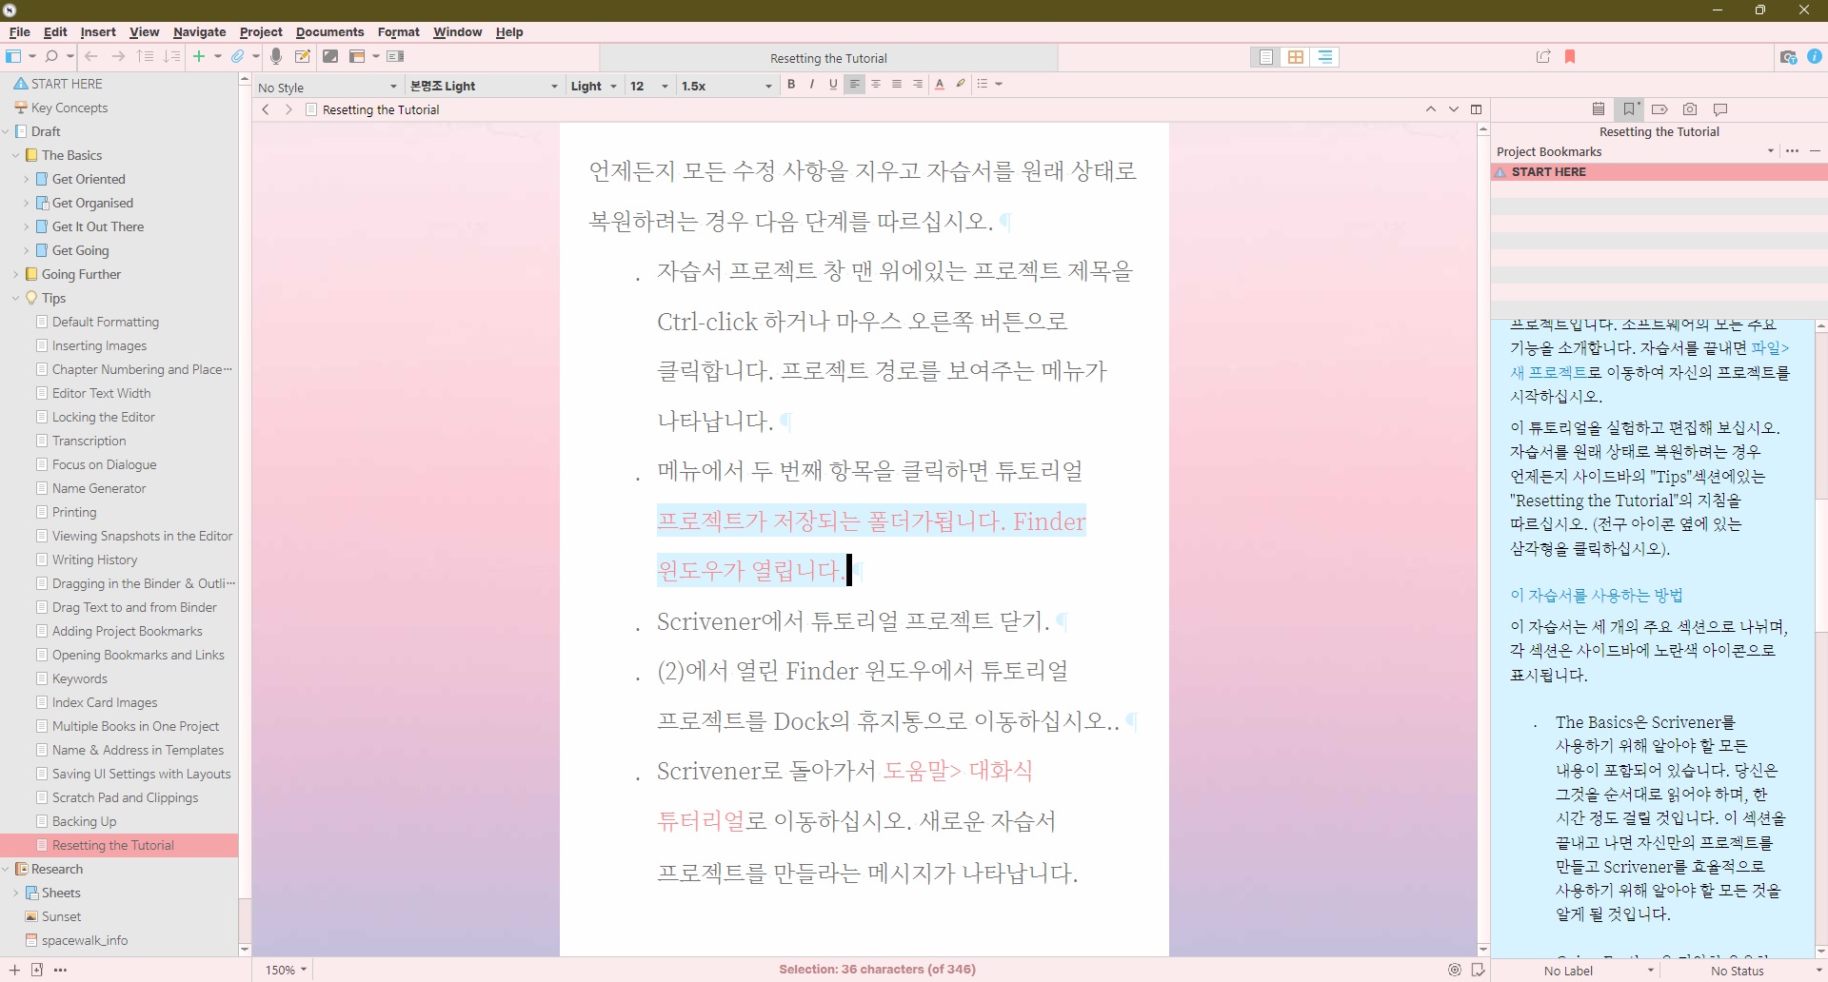Open the layout view icon
The height and width of the screenshot is (982, 1828).
[357, 57]
